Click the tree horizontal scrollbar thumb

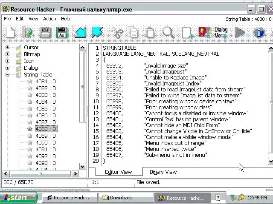[x=40, y=174]
